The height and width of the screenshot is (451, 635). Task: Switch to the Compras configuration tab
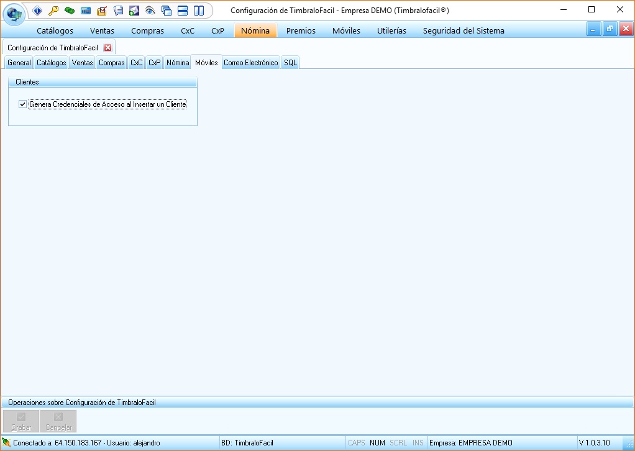tap(112, 63)
